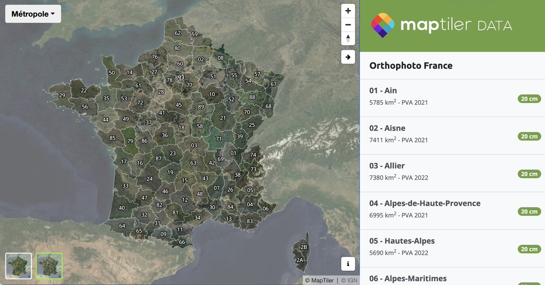Select department 89 on the map
Image resolution: width=545 pixels, height=285 pixels.
tap(201, 107)
